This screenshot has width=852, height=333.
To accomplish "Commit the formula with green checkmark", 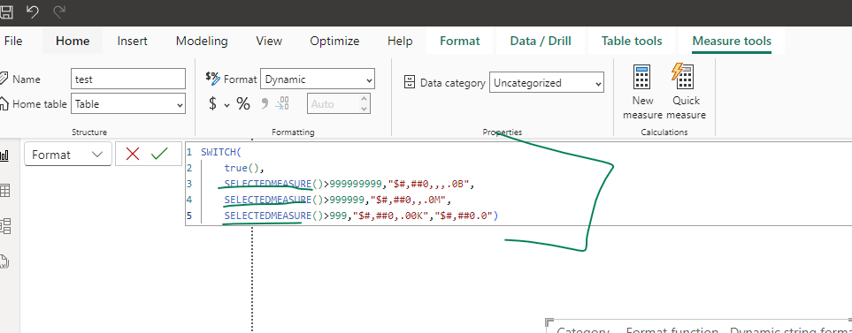I will (159, 155).
